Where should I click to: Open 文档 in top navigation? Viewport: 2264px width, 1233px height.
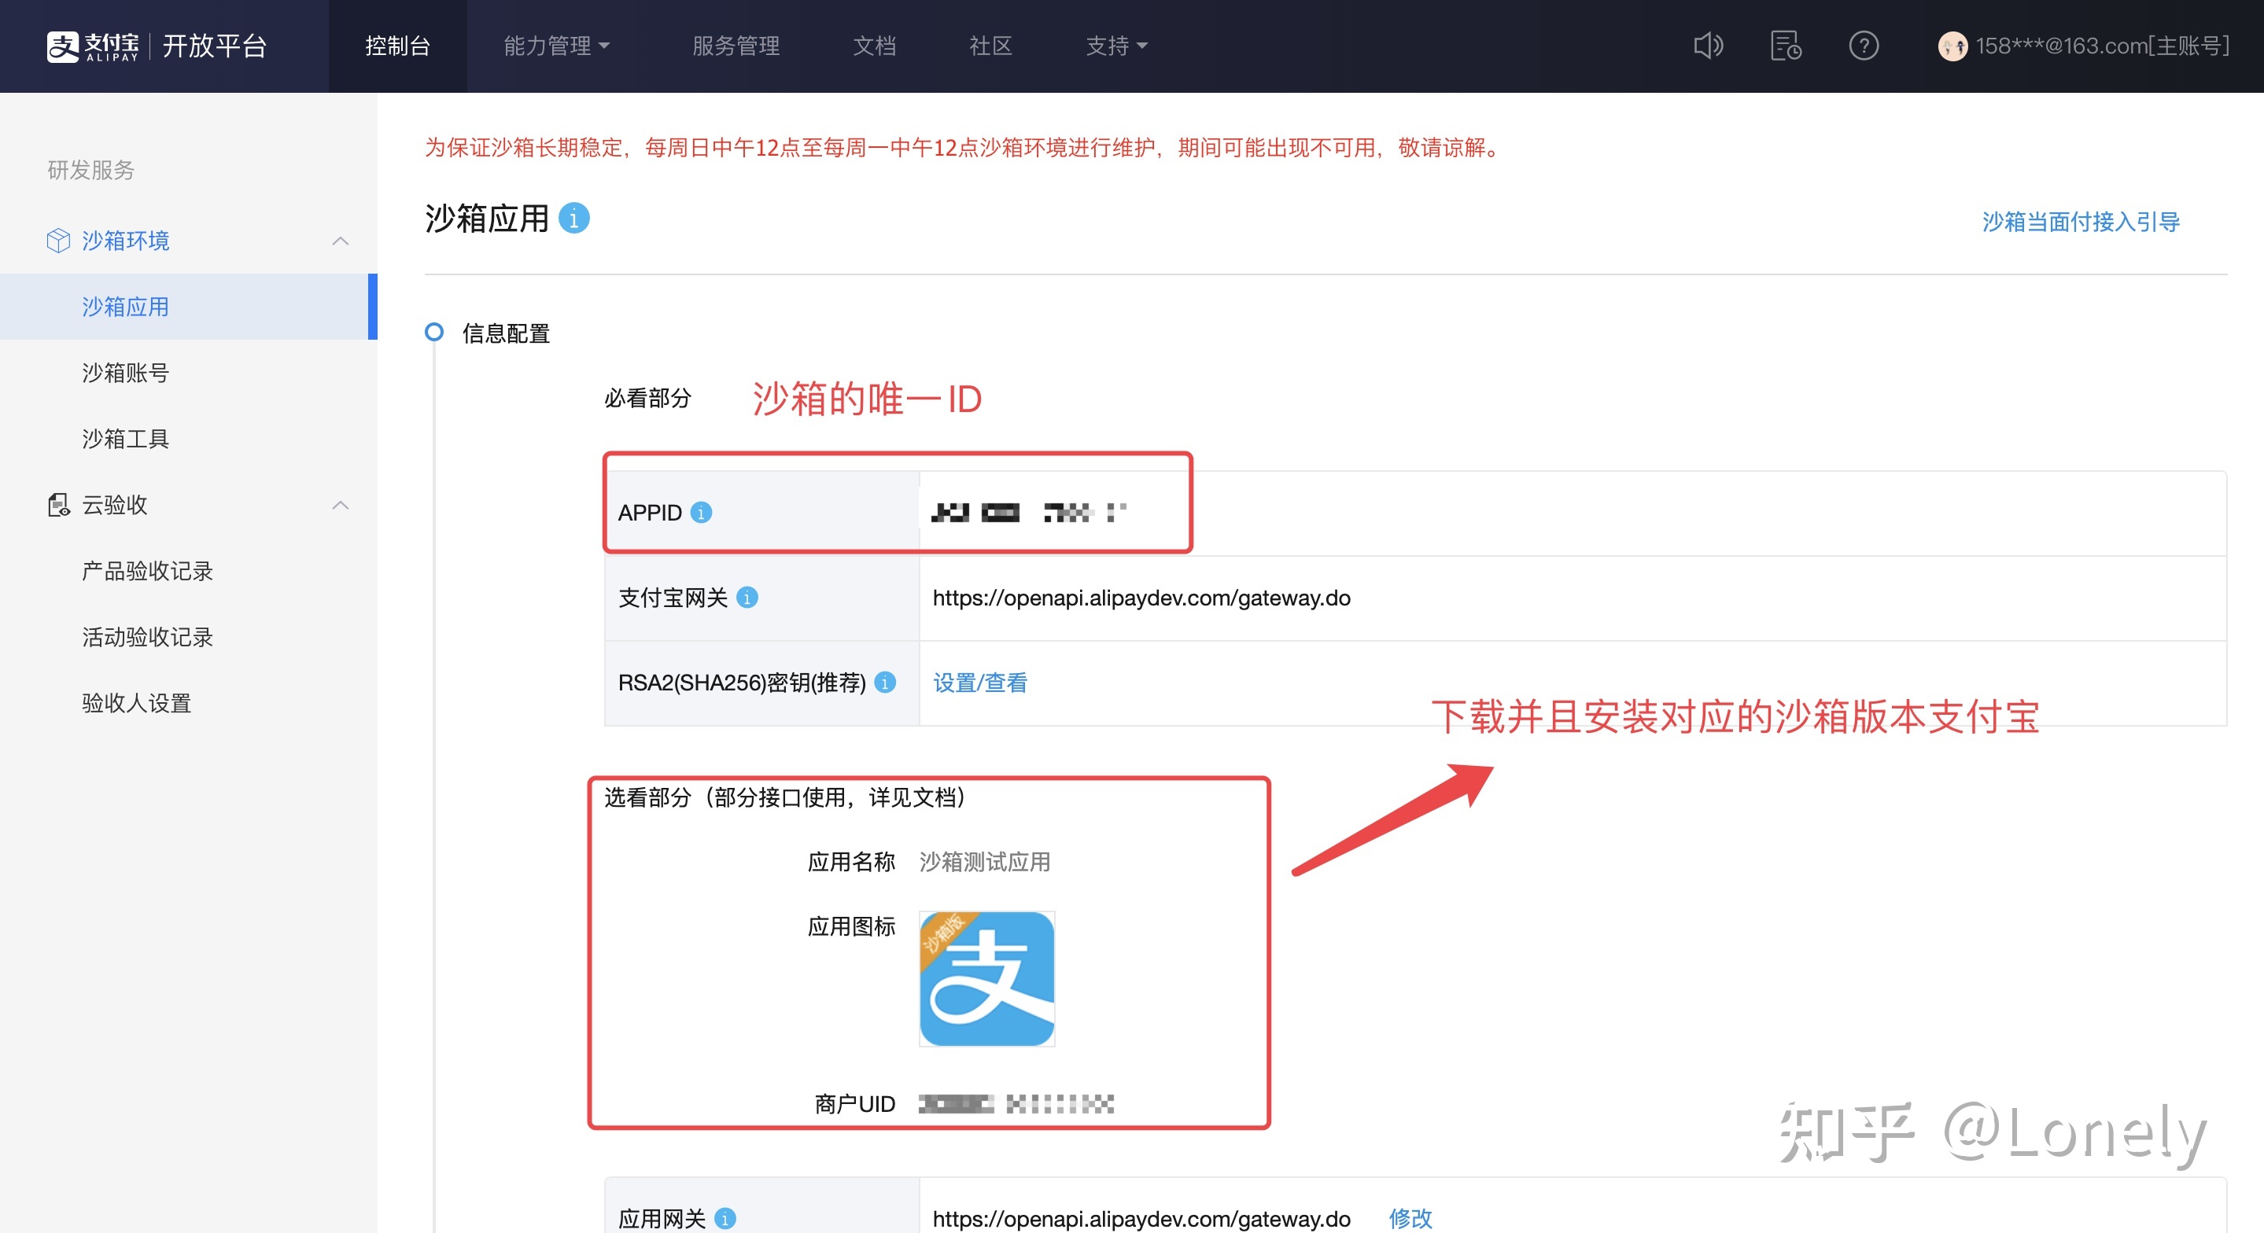coord(875,46)
